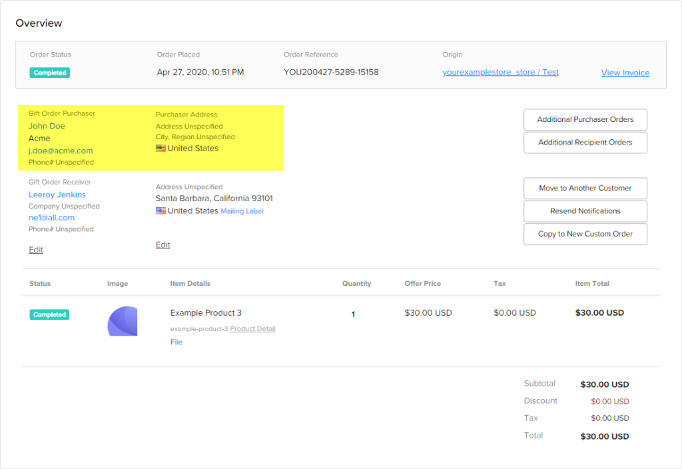Image resolution: width=682 pixels, height=469 pixels.
Task: Click the Santa Barbara, California 93101 address
Action: (214, 199)
